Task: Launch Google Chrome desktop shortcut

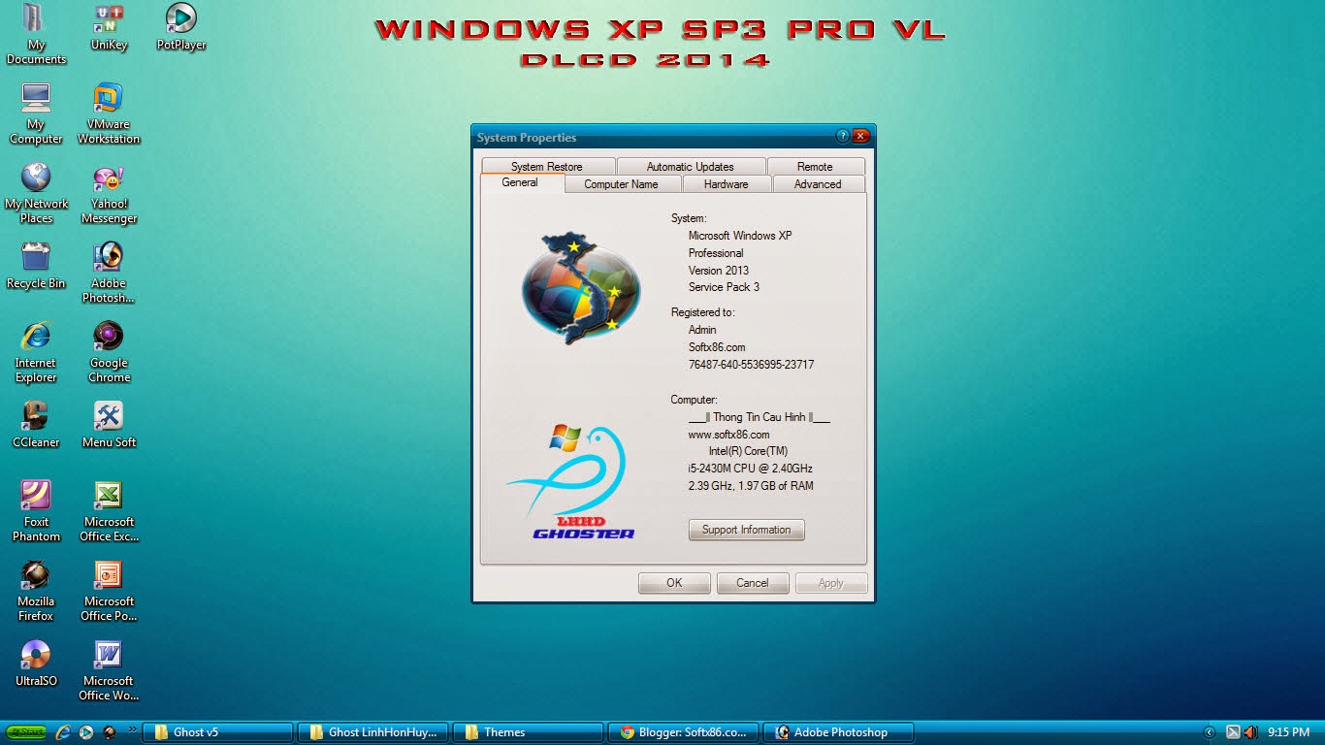Action: point(109,352)
